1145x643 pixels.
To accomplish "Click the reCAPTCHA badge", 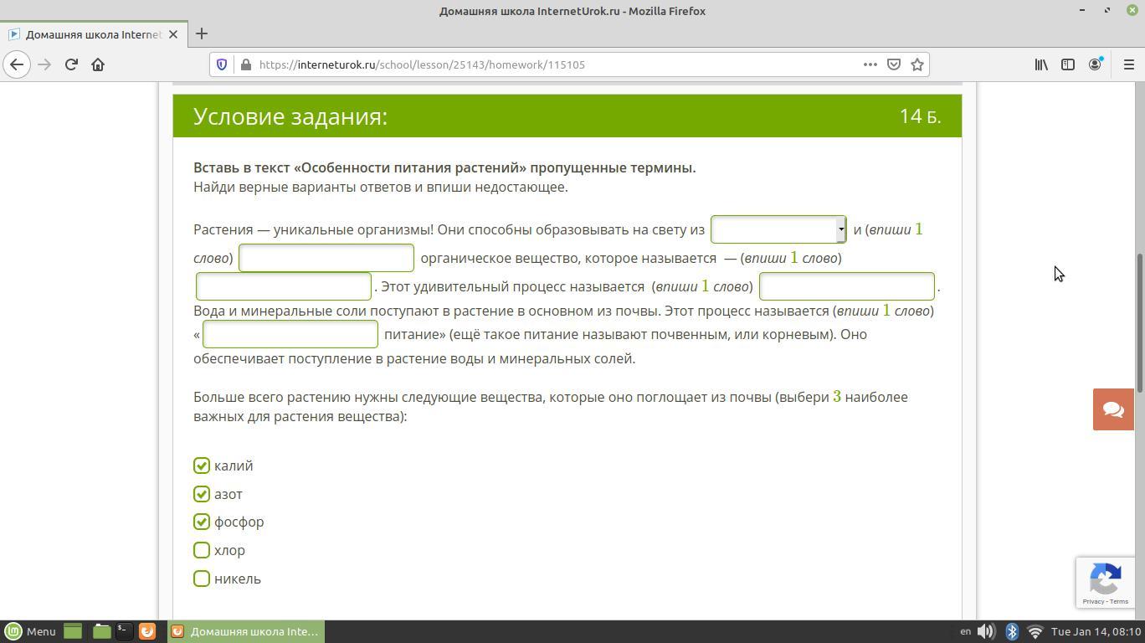I will pyautogui.click(x=1106, y=583).
